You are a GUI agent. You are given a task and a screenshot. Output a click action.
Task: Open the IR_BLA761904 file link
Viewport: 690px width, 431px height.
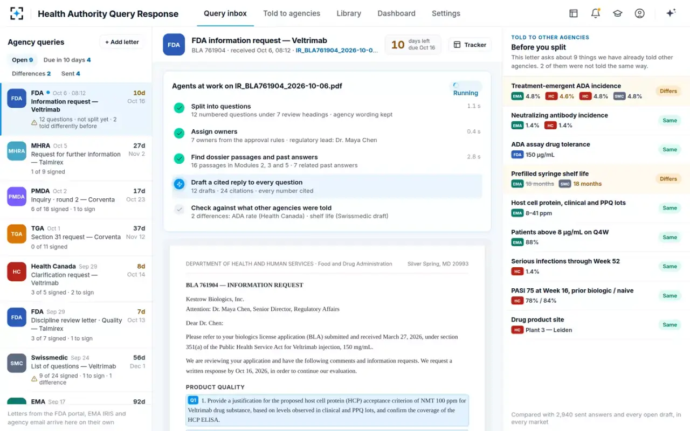tap(337, 51)
